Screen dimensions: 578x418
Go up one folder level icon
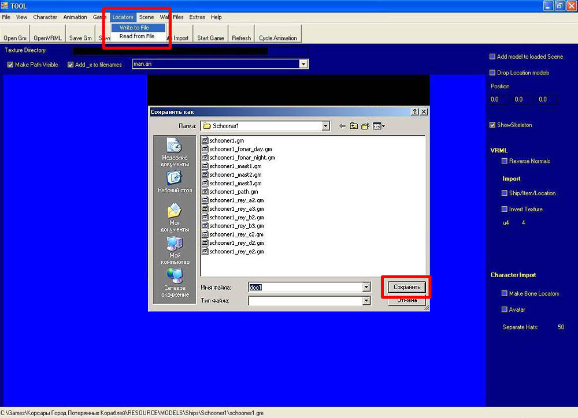coord(354,126)
